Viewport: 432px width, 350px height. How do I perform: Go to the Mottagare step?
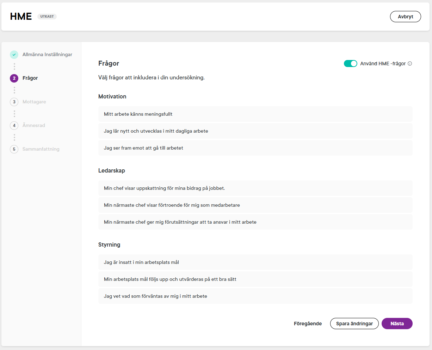click(34, 102)
